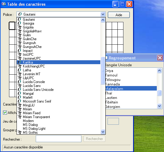The image size is (164, 152).
Task: Click the TrueType icon beside Lucida Sans
Action: pos(20,86)
